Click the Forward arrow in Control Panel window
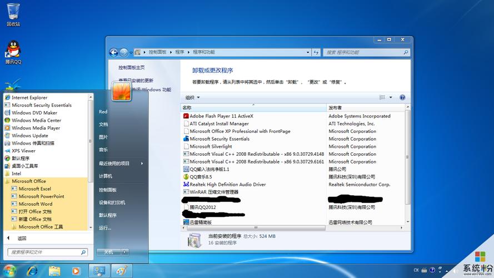 click(x=124, y=52)
